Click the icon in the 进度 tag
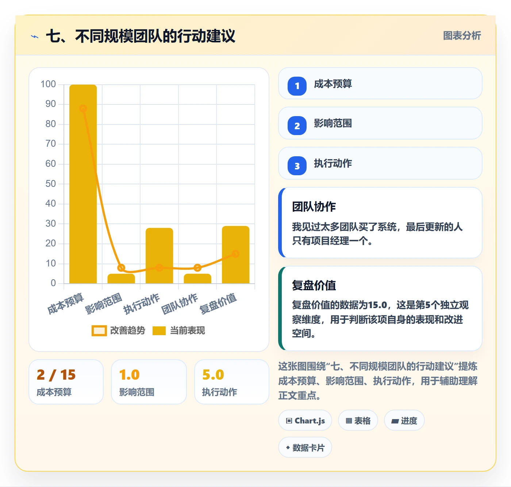The height and width of the screenshot is (487, 511). click(x=395, y=421)
